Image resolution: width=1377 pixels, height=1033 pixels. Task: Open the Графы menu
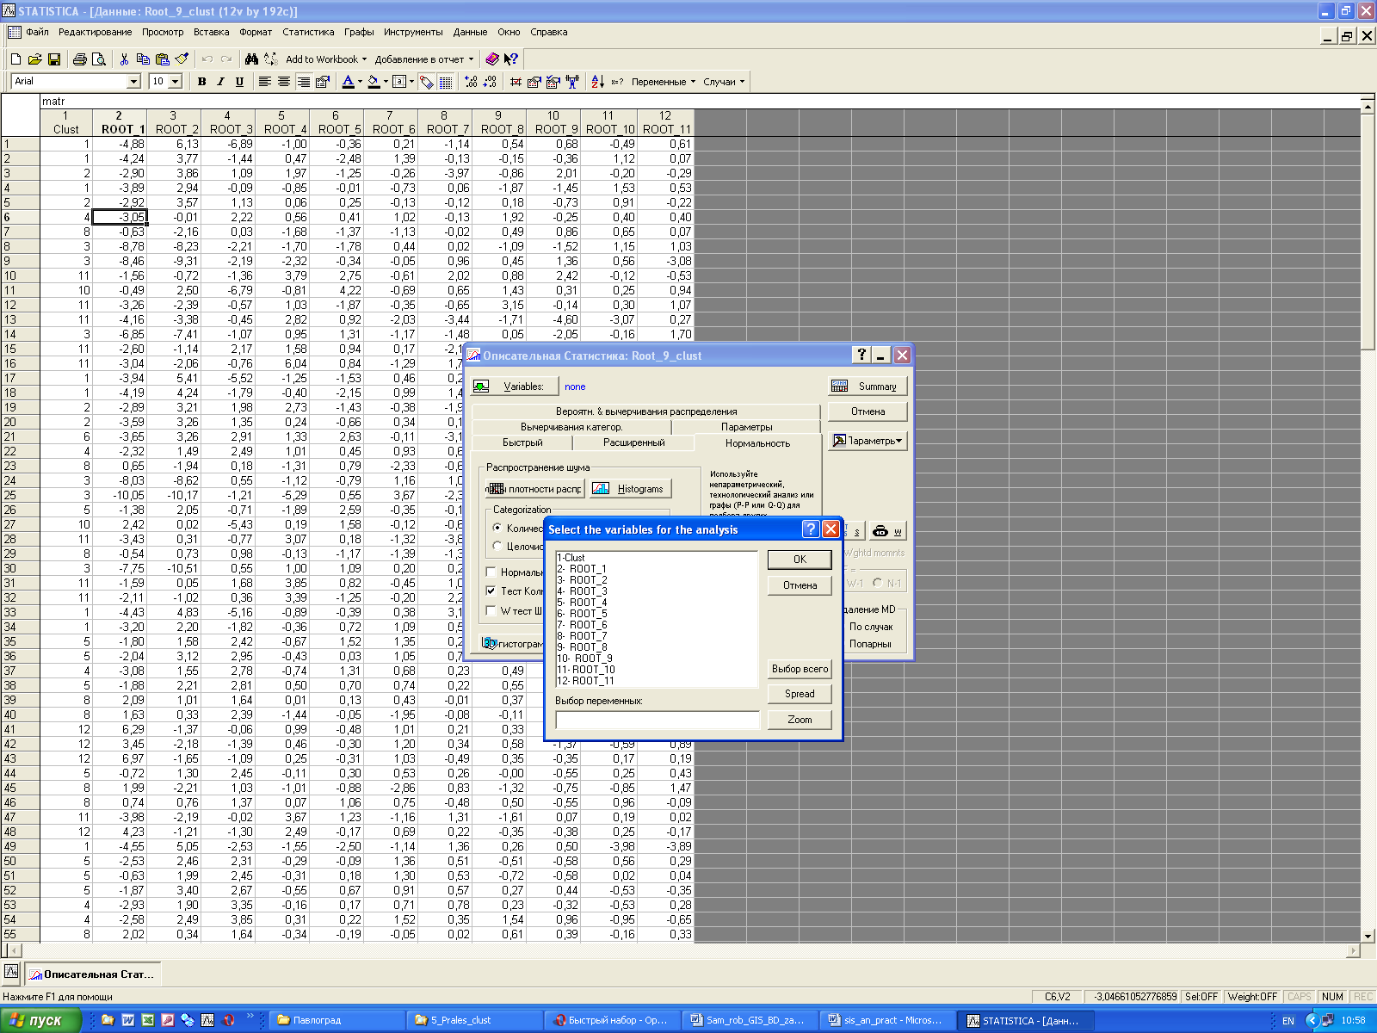[359, 32]
